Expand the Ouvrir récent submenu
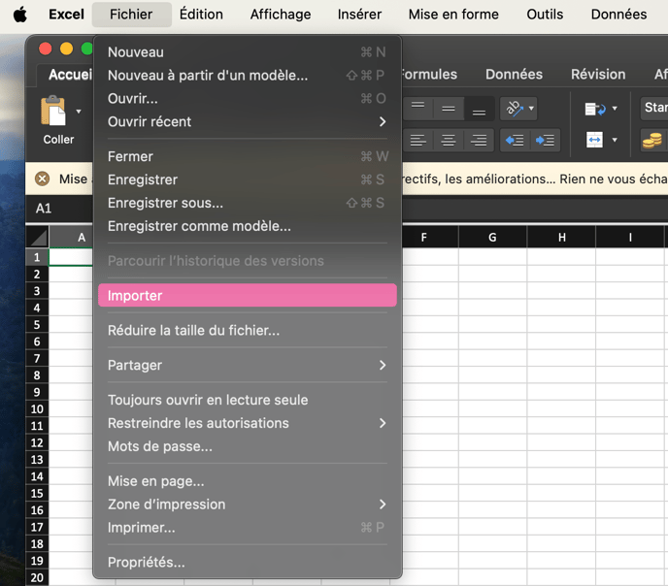Viewport: 668px width, 586px height. 382,121
